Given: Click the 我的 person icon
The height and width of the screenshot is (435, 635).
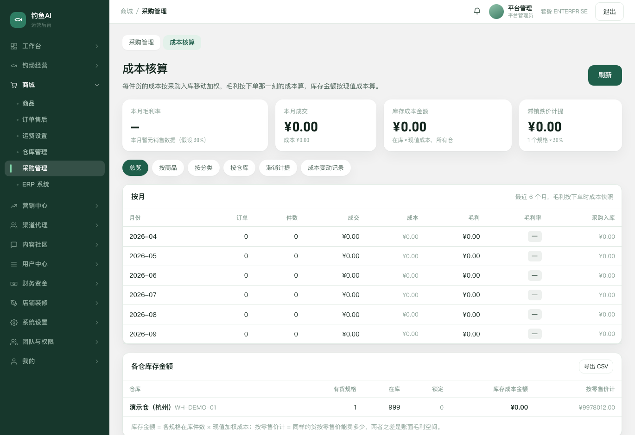Looking at the screenshot, I should pos(14,361).
